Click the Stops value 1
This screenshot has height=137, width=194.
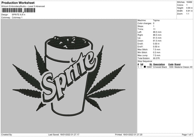point(154,26)
